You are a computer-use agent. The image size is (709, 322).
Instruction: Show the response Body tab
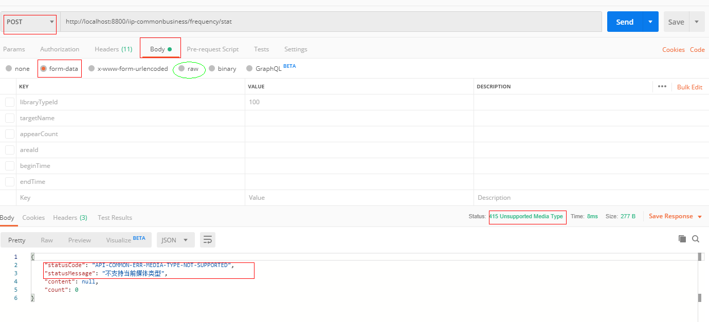pyautogui.click(x=7, y=218)
